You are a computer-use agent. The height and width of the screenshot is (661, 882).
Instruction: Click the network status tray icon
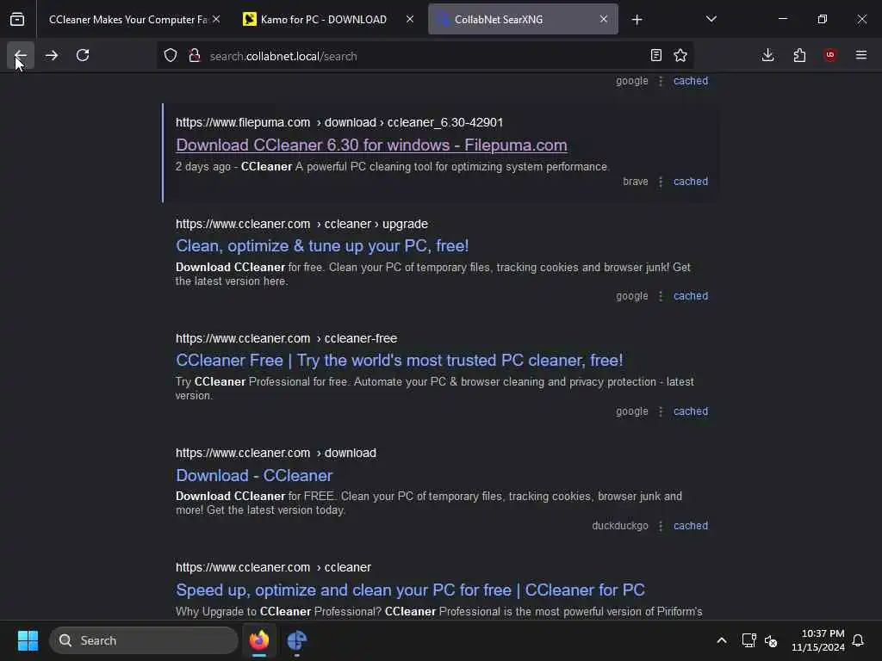(748, 640)
